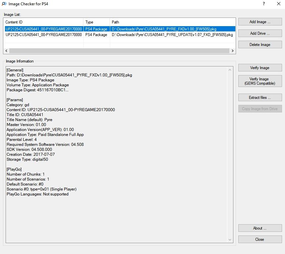285x254 pixels.
Task: Click 'Category: gd' line
Action: [18, 105]
